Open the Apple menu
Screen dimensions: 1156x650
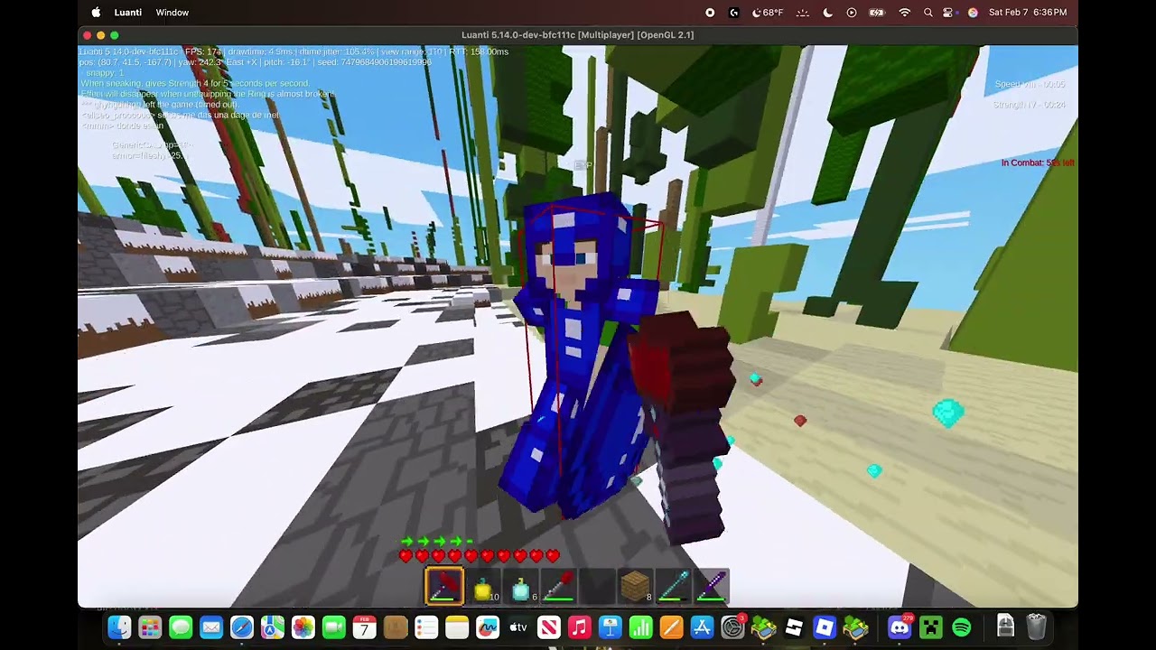click(x=96, y=13)
